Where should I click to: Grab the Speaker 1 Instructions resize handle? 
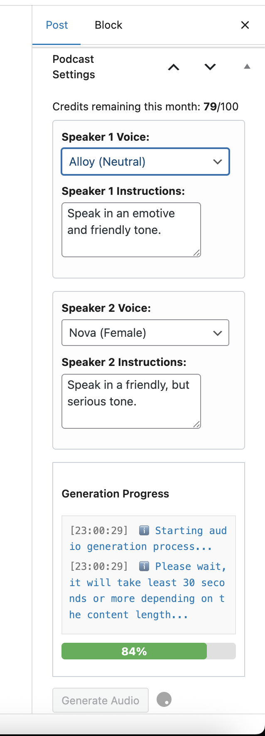tap(197, 253)
